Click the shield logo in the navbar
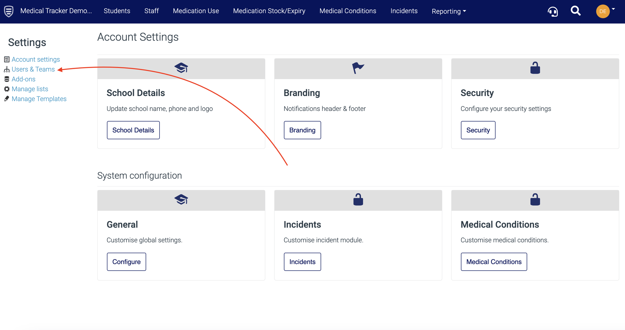Screen dimensions: 625x330 tap(9, 11)
